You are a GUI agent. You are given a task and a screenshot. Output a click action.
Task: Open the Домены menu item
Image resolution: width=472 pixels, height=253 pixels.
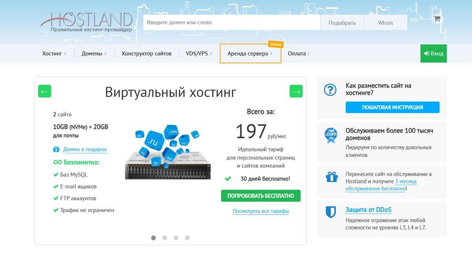(92, 53)
